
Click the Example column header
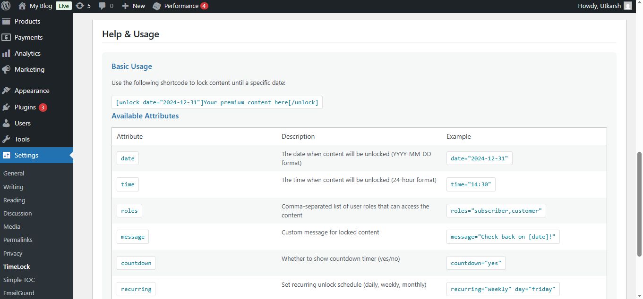tap(459, 136)
